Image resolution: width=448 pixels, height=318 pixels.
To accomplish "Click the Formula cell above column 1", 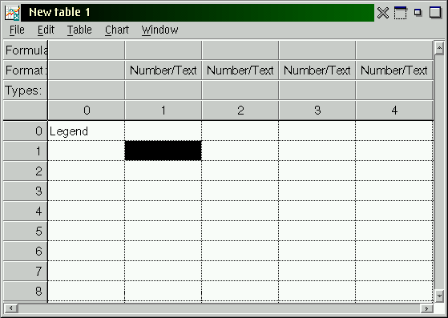I will pos(163,50).
